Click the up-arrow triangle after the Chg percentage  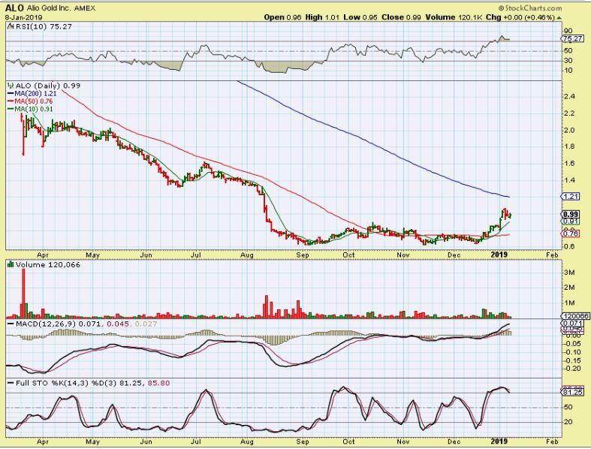pyautogui.click(x=559, y=18)
